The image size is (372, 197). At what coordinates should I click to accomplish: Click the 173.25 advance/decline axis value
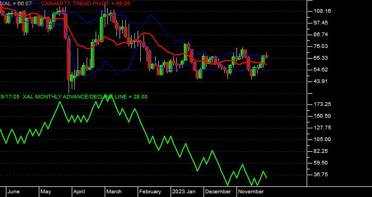tap(322, 104)
